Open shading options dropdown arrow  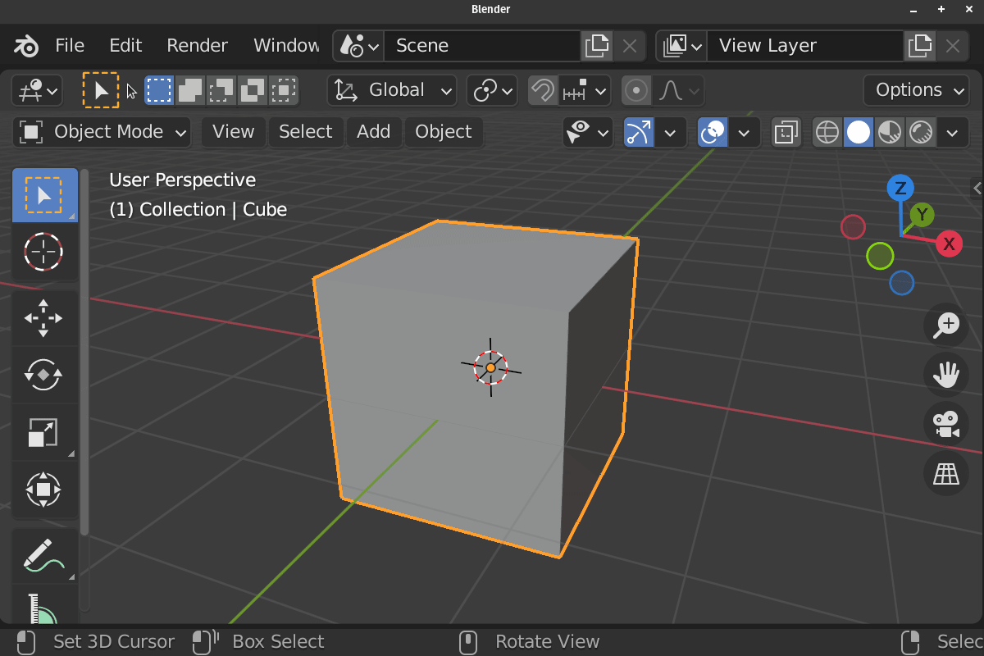pos(953,132)
